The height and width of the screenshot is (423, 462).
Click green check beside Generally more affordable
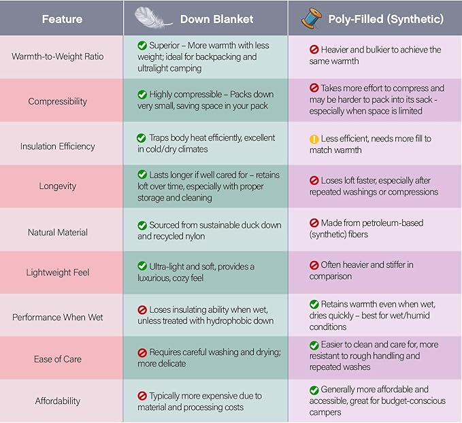tap(314, 390)
